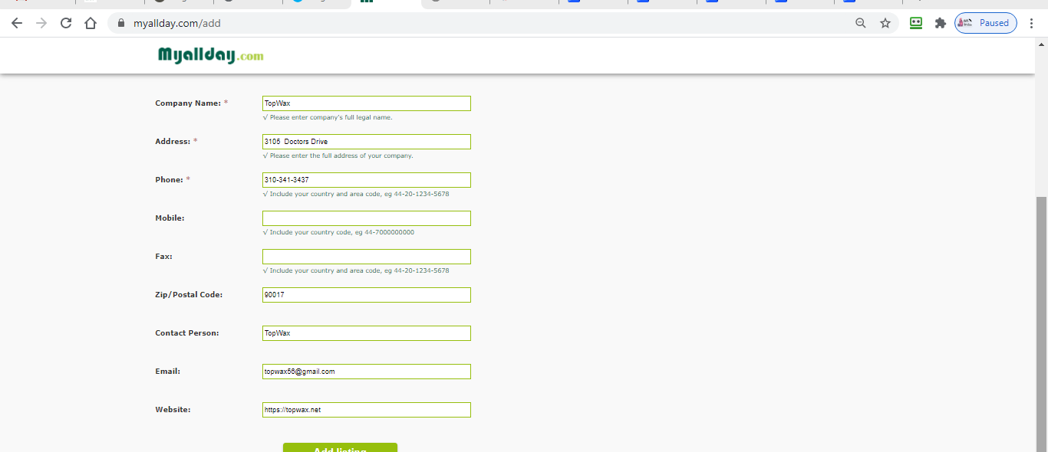The width and height of the screenshot is (1048, 452).
Task: Open the page zoom magnifier icon
Action: pos(861,23)
